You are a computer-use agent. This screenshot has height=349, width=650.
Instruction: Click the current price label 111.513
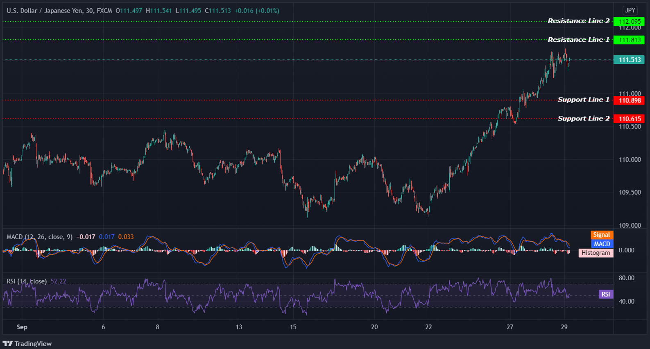point(629,60)
